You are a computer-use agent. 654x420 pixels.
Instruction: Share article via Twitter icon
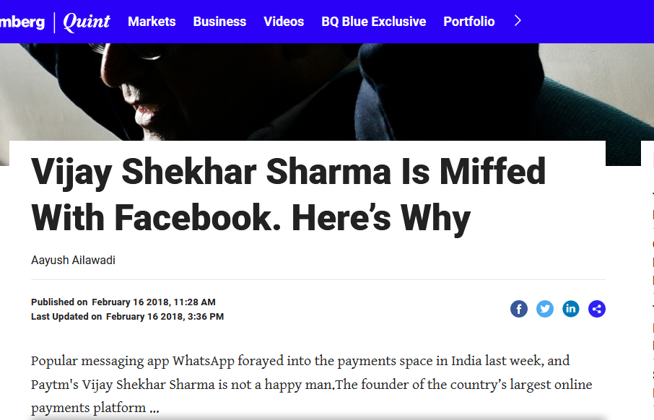coord(545,309)
